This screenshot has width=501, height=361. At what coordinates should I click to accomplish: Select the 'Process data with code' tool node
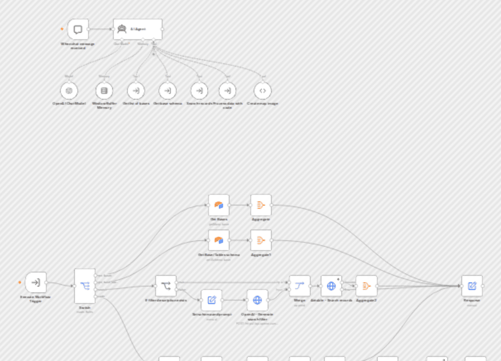227,91
